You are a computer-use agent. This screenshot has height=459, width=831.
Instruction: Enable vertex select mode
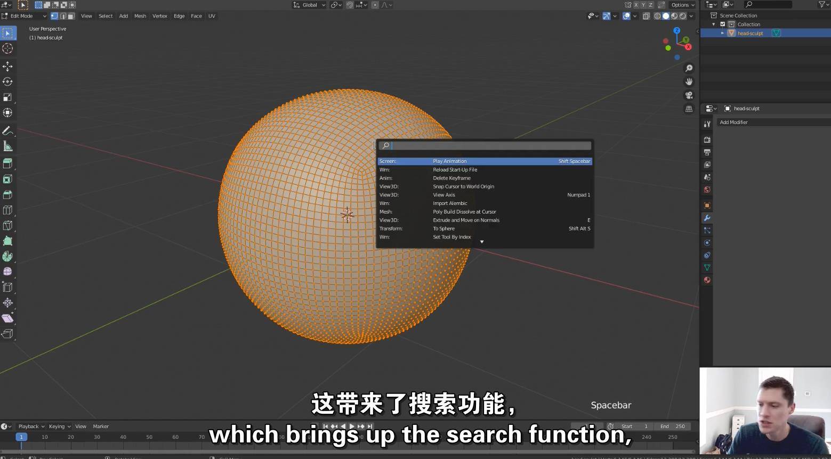pyautogui.click(x=54, y=16)
